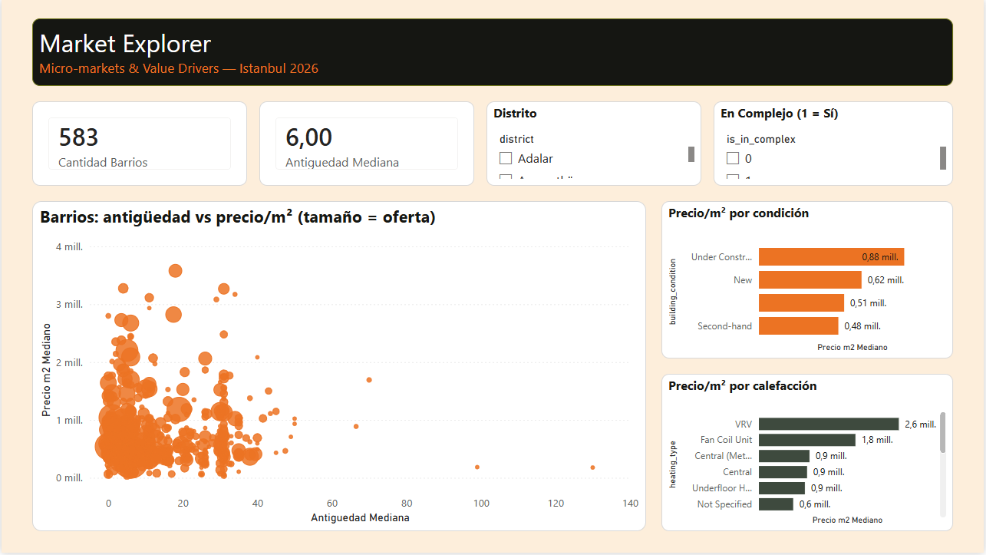This screenshot has width=986, height=555.
Task: Click the 140 X-axis tick label
Action: pyautogui.click(x=631, y=504)
